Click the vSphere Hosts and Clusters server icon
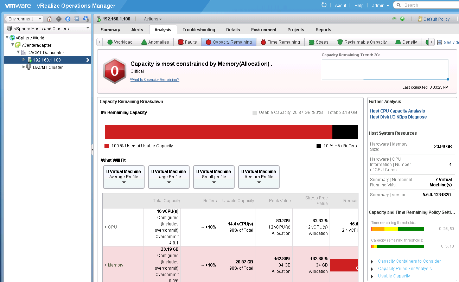 [10, 28]
